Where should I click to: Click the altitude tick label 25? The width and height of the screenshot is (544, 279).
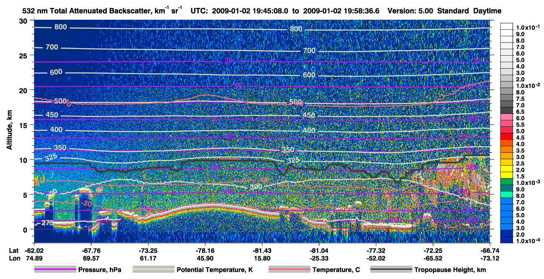tap(24, 55)
